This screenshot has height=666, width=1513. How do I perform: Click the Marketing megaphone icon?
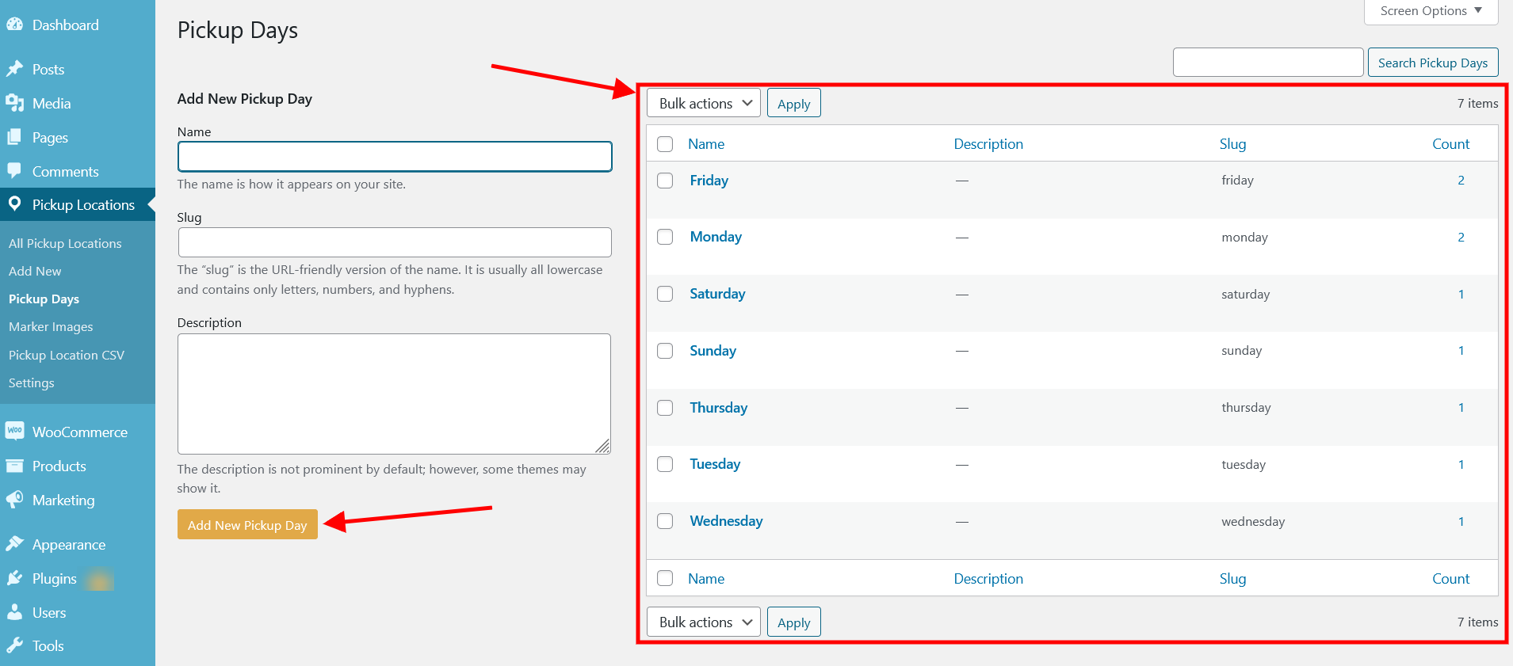click(14, 500)
